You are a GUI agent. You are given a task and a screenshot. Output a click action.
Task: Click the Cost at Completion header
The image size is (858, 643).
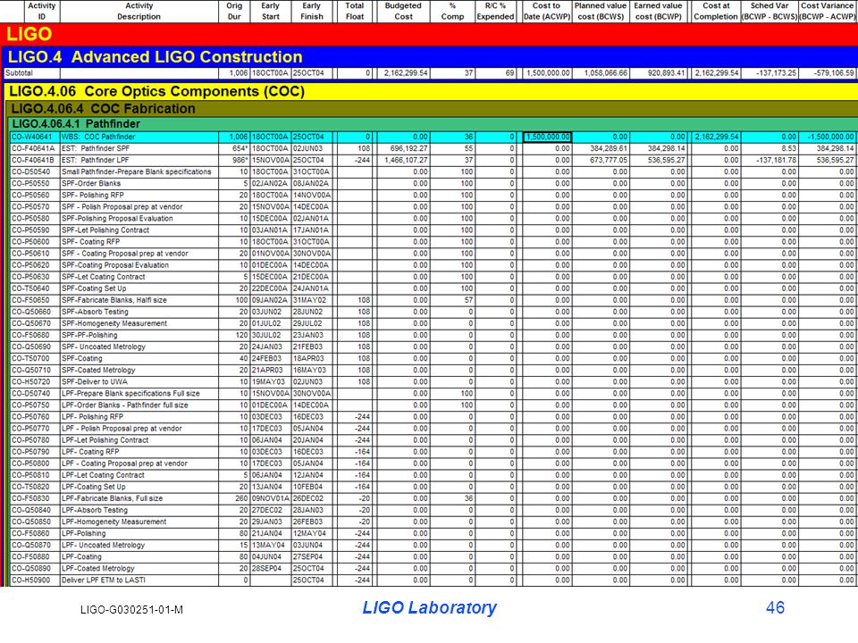[716, 12]
